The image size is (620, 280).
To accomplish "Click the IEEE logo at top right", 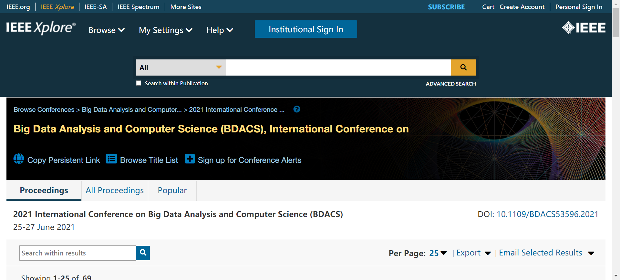I will pos(584,28).
